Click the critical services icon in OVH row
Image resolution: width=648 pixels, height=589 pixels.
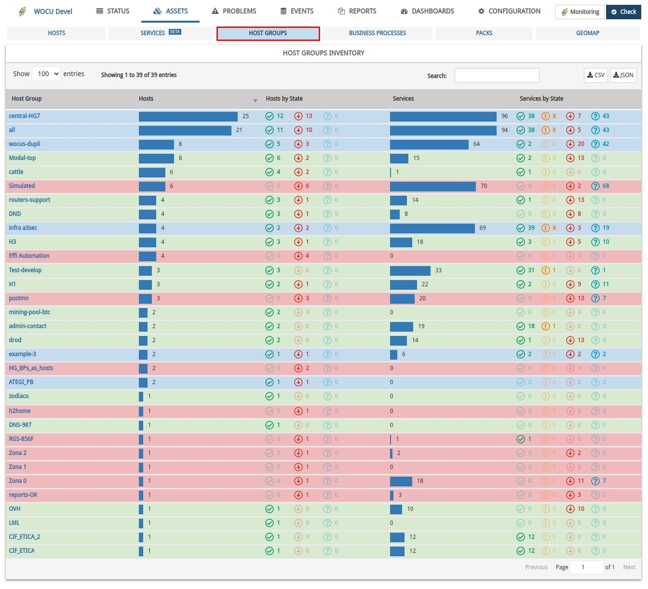click(x=570, y=509)
